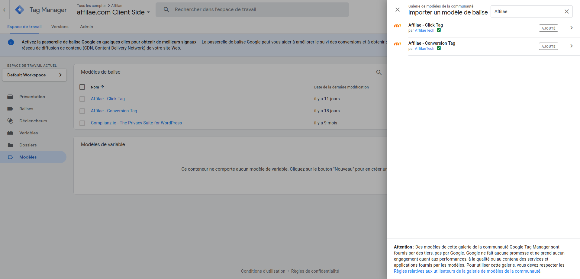
Task: Open the Affilae - Conversion Tag template link
Action: [114, 111]
